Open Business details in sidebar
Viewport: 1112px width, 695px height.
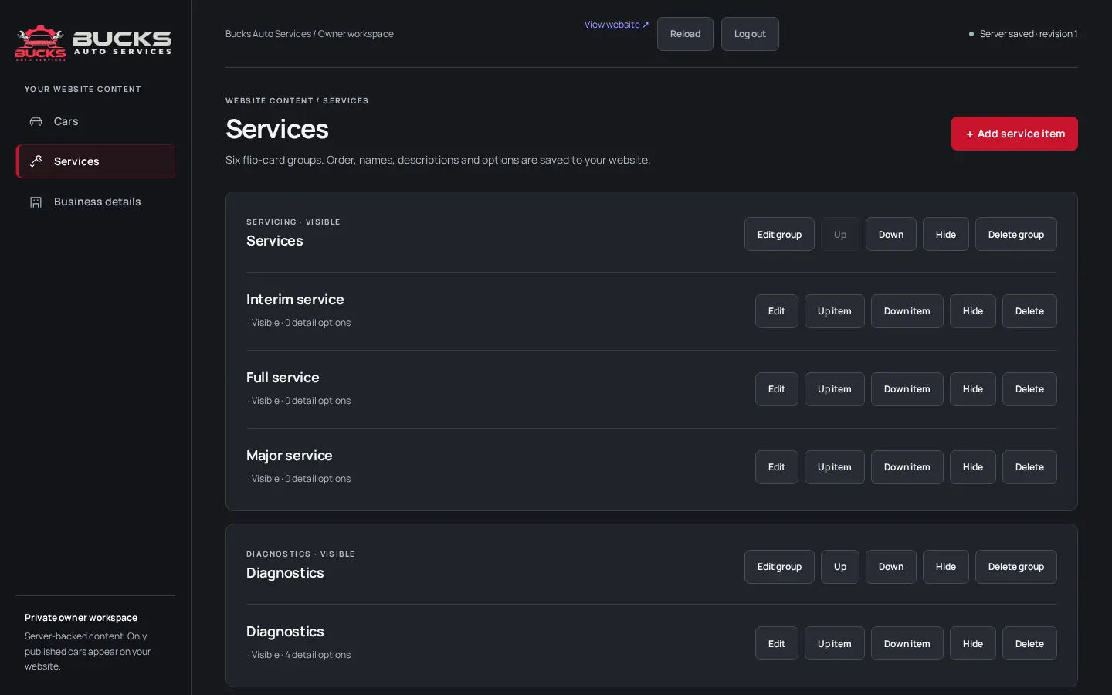(x=95, y=202)
